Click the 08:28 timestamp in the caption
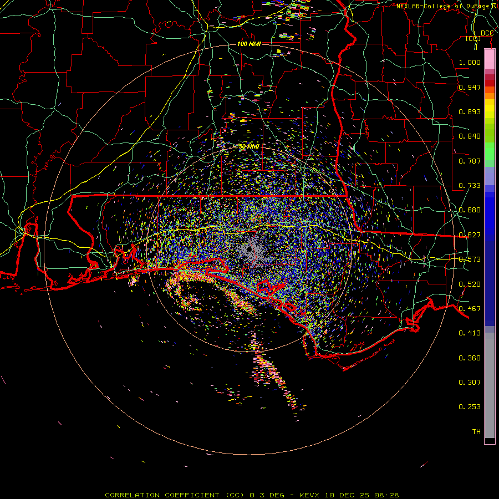Image resolution: width=499 pixels, height=499 pixels. tap(387, 495)
